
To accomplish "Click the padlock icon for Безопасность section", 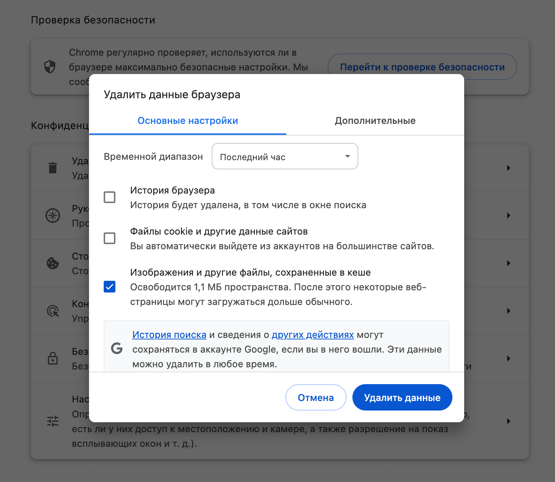I will click(x=53, y=359).
